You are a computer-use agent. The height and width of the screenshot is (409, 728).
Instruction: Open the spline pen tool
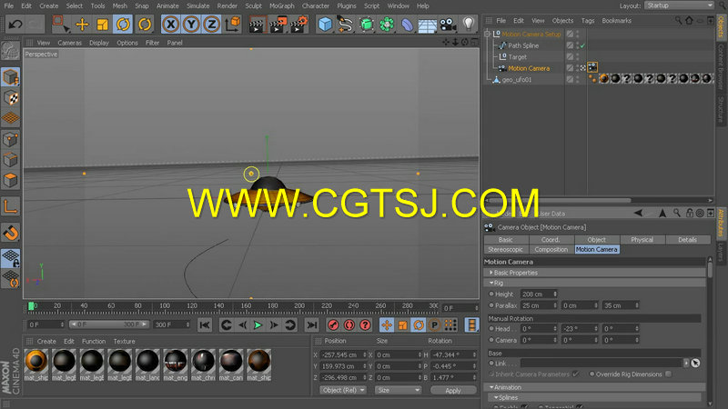pos(345,25)
